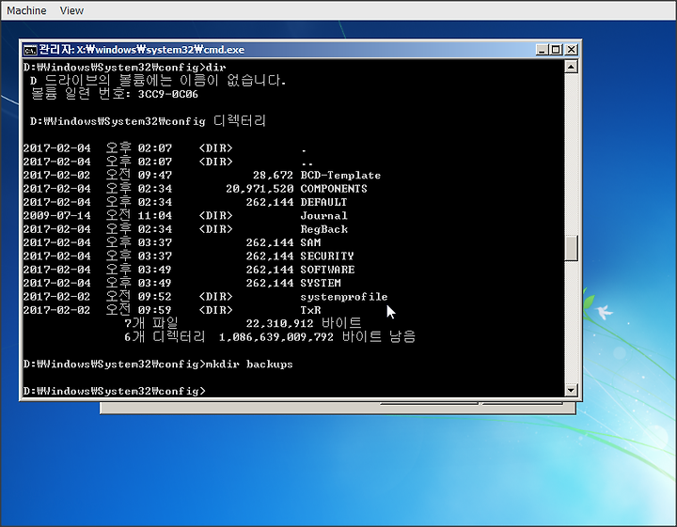The image size is (677, 527).
Task: Click the systemprofile directory name
Action: coord(344,297)
